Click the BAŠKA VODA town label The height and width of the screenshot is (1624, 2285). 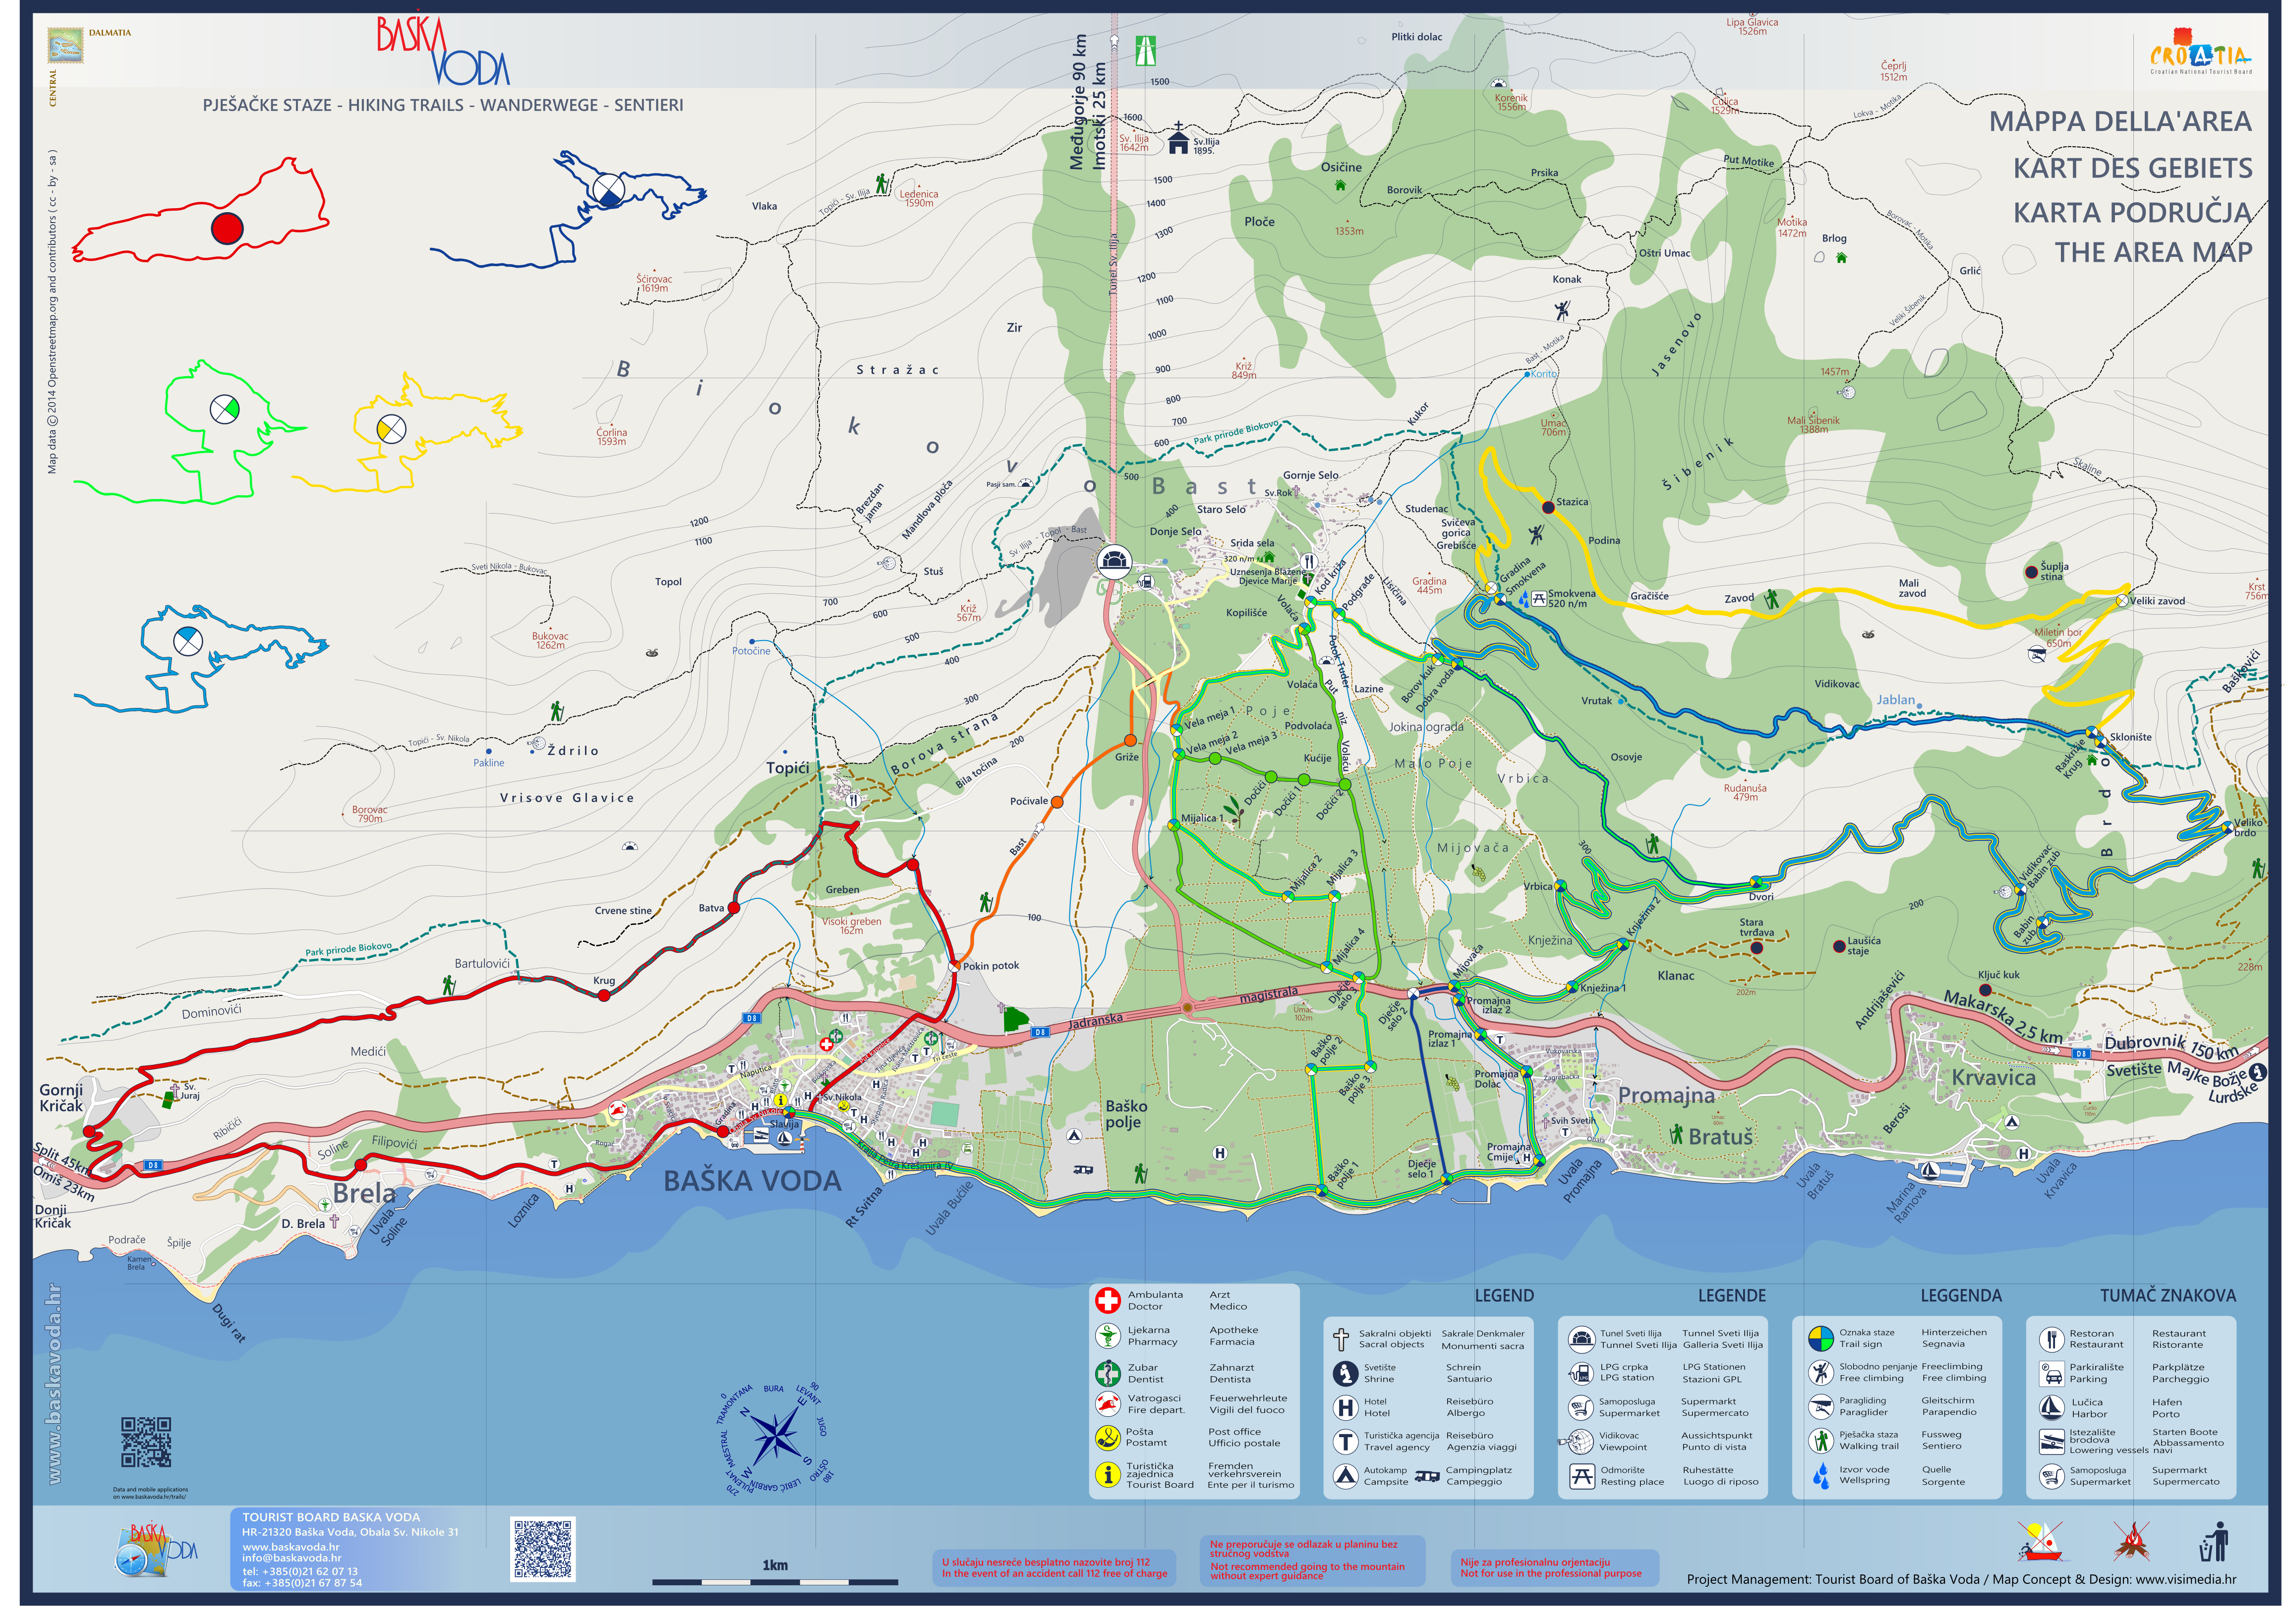tap(752, 1181)
